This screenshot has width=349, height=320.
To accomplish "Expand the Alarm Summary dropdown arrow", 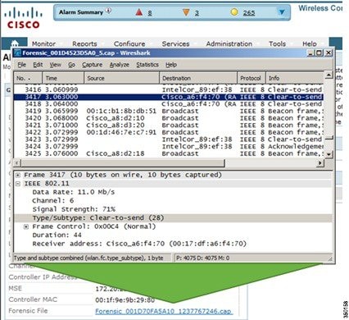I will [x=282, y=12].
